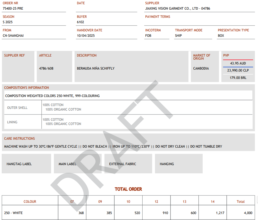Select the CN-SHANGHAI origin field
The height and width of the screenshot is (220, 258).
(x=13, y=36)
